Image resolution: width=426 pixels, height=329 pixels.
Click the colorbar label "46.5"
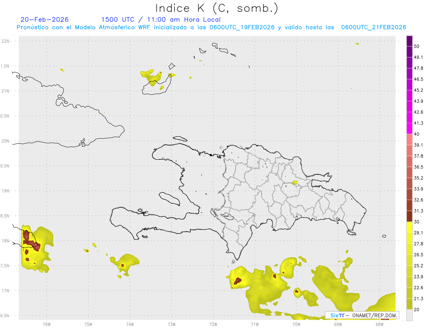(x=419, y=79)
